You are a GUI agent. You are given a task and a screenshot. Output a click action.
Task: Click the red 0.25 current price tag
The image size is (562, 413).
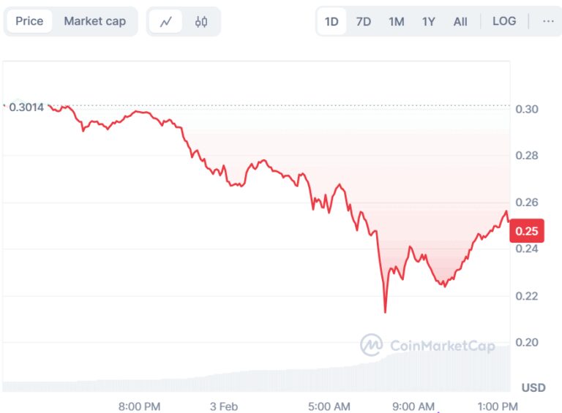click(x=527, y=231)
